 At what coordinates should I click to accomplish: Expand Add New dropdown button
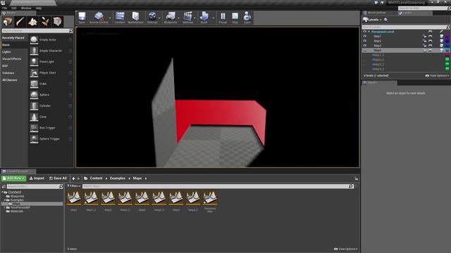tap(13, 179)
